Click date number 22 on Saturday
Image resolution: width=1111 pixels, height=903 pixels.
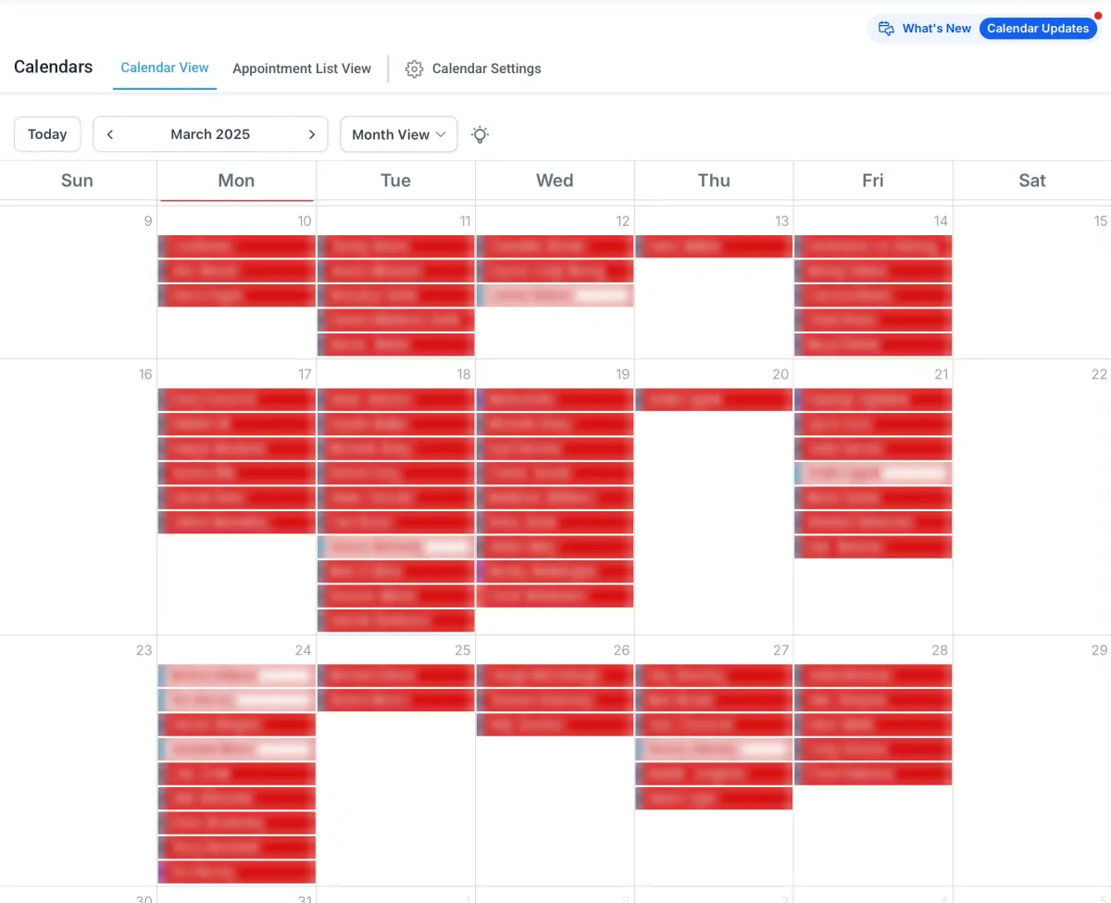point(1099,374)
